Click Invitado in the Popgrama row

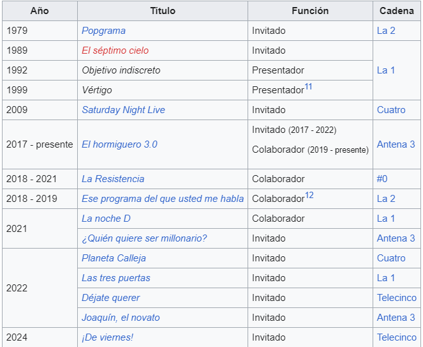269,31
